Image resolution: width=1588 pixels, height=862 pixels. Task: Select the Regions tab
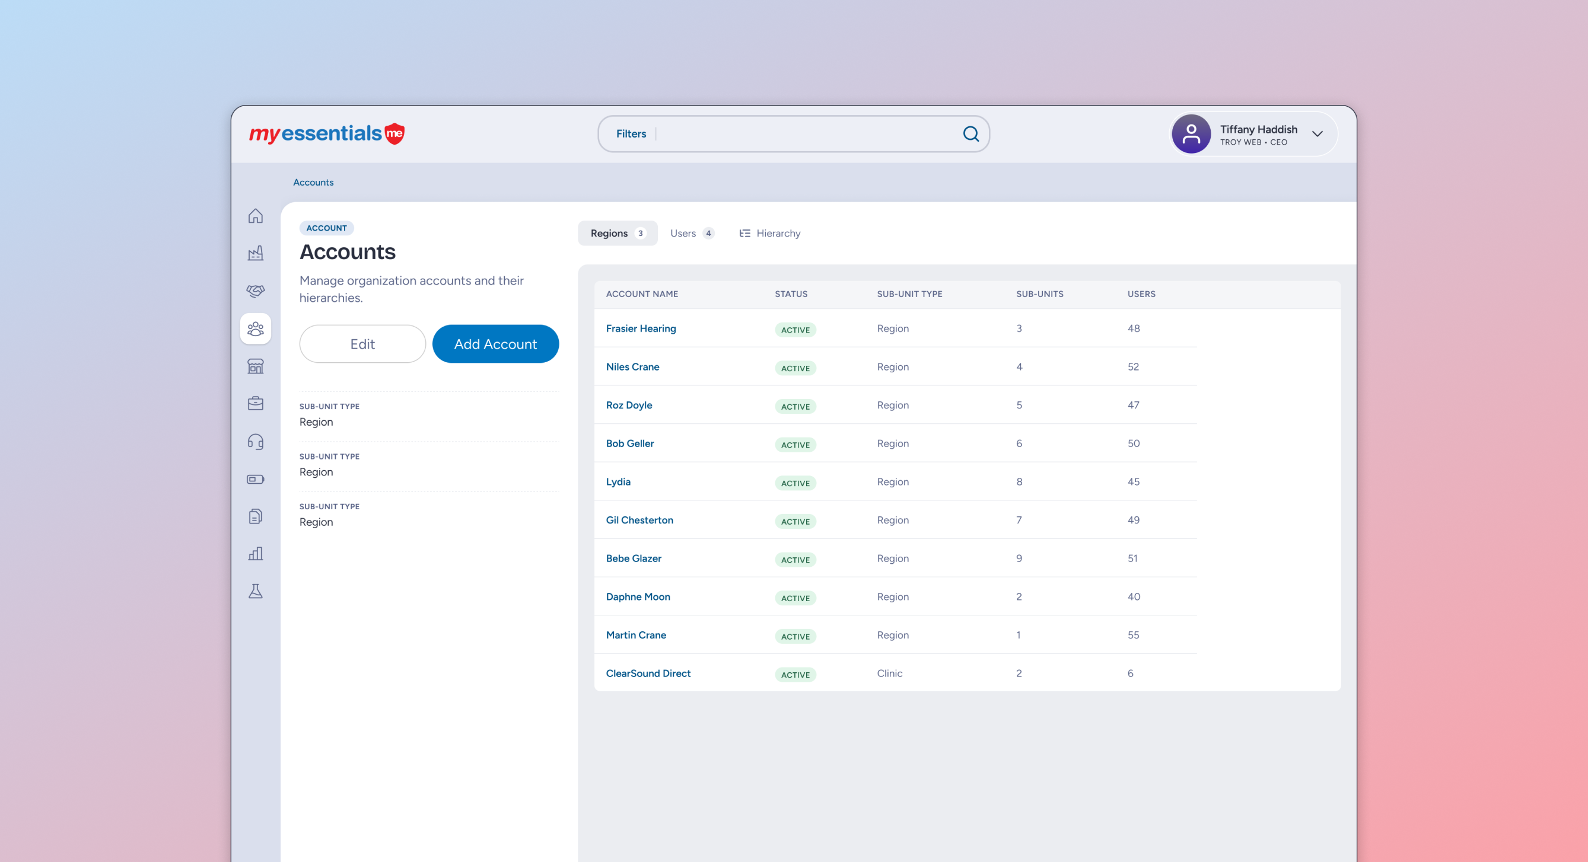pos(617,233)
